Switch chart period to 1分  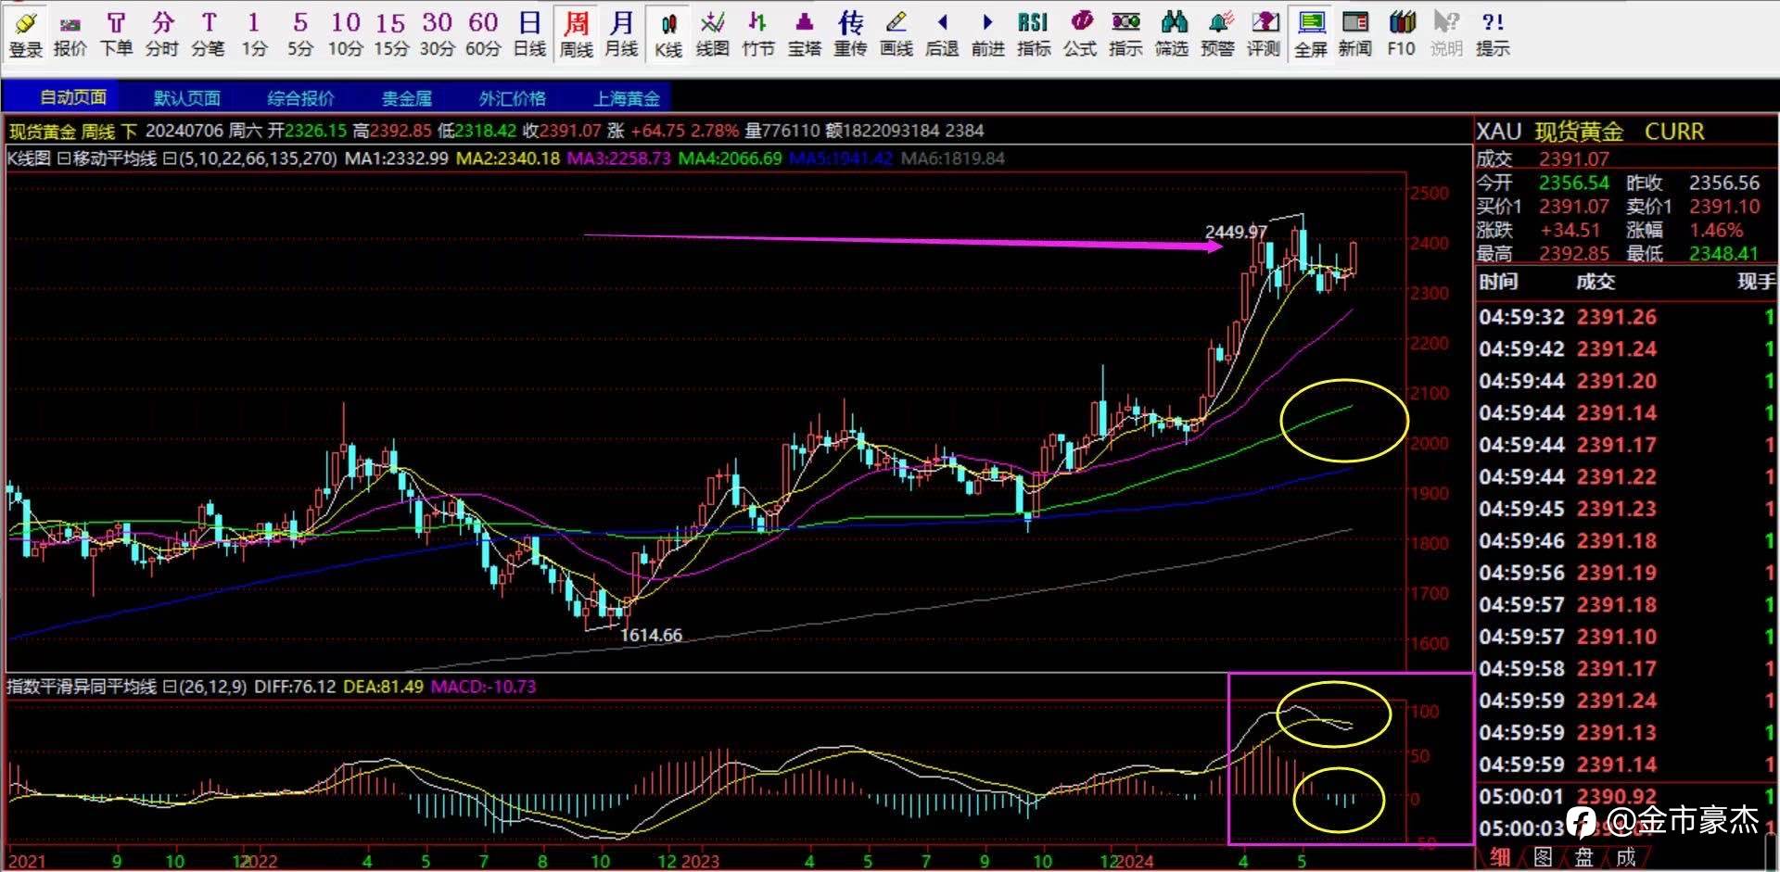tap(254, 33)
